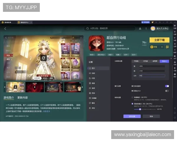Screen dimensions: 177x142
Task: Open the 团队对抗 tag chip
Action: coord(101,55)
